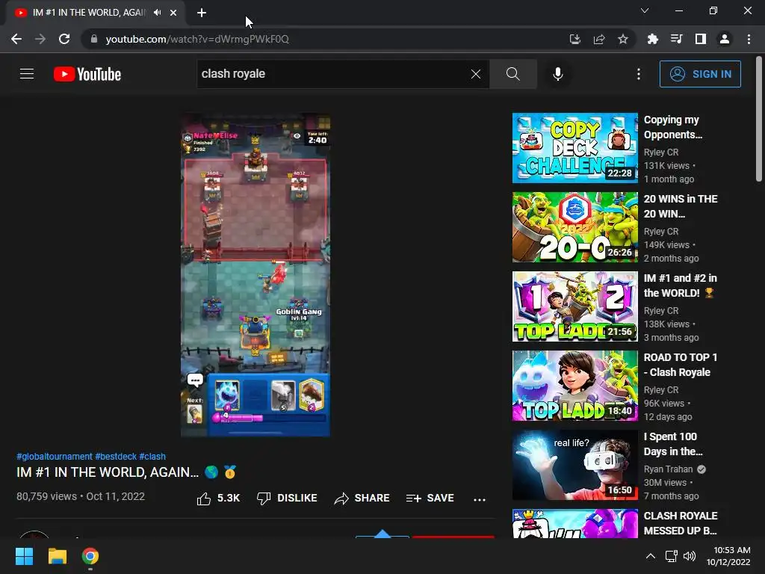Screen dimensions: 765x574
Task: Go back in Chrome
Action: pyautogui.click(x=16, y=39)
